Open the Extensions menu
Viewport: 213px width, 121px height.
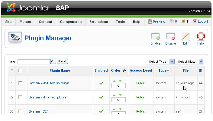(98, 22)
